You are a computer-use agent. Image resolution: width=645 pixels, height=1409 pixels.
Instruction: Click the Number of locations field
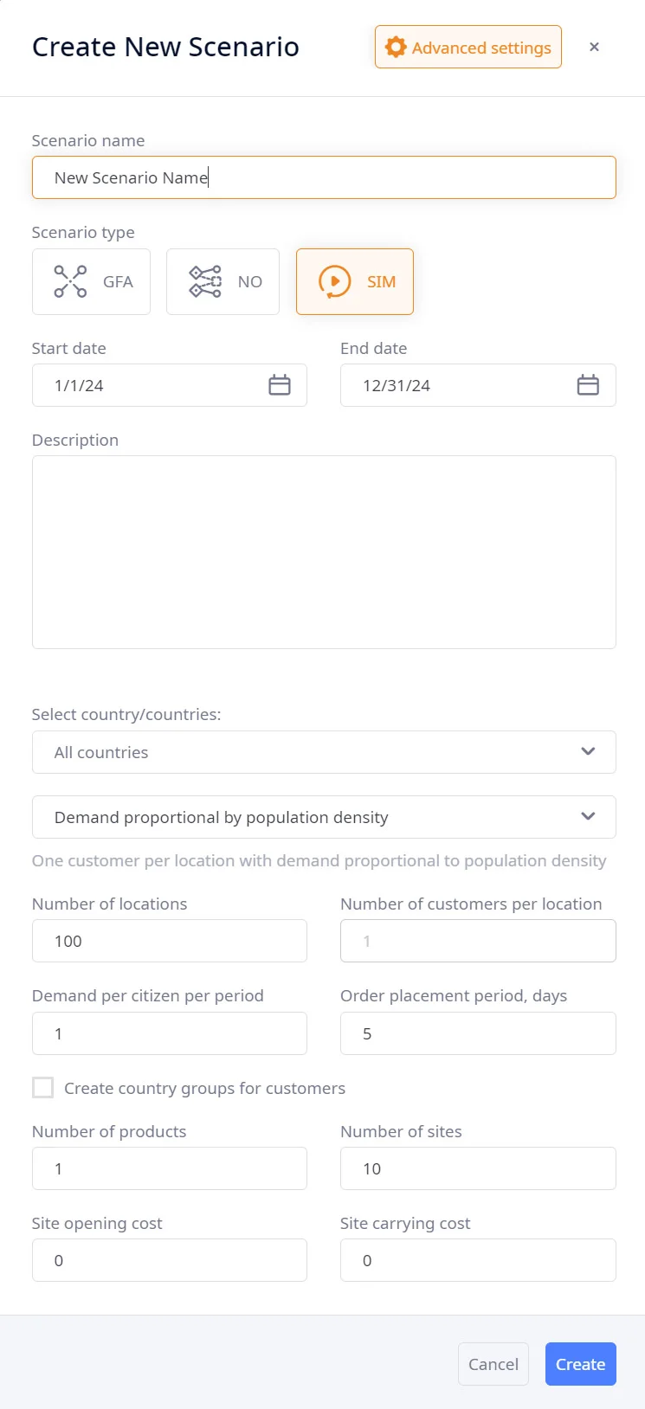click(170, 941)
